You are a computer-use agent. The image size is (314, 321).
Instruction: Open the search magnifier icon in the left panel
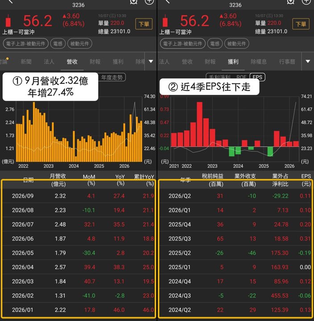click(133, 2)
